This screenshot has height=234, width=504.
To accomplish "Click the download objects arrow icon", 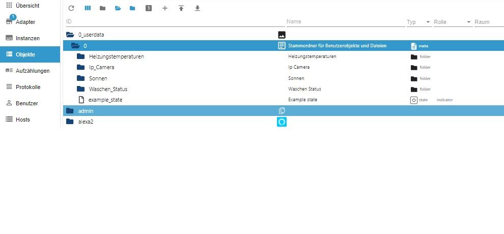I will (x=198, y=9).
